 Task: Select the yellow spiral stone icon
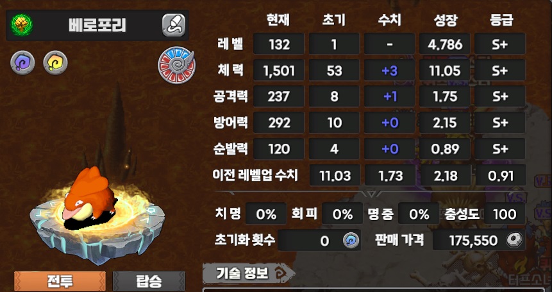tap(55, 63)
